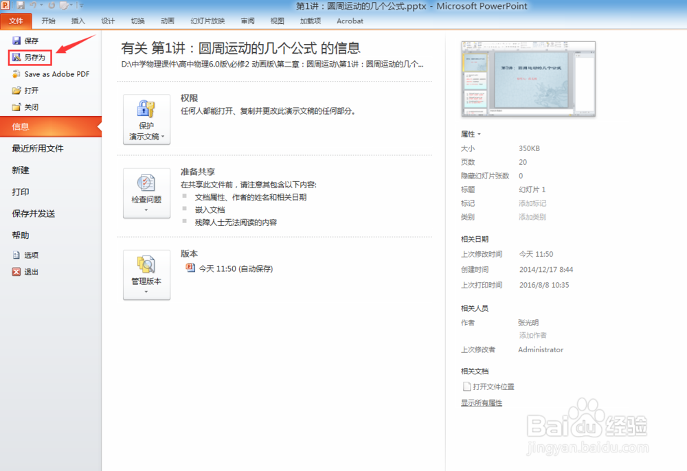Click the Save icon on the Quick Access Toolbar
Image resolution: width=687 pixels, height=471 pixels.
click(21, 5)
